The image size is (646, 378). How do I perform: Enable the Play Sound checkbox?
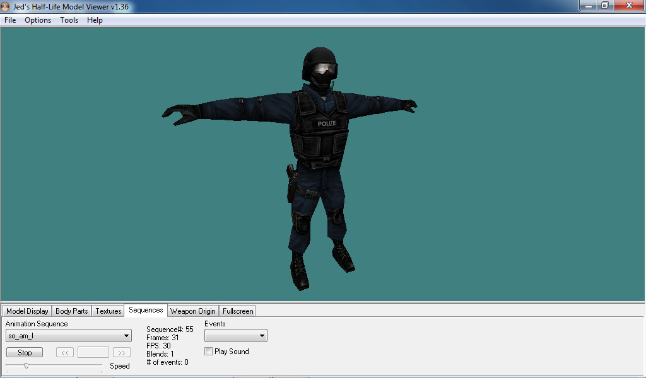[x=208, y=352]
